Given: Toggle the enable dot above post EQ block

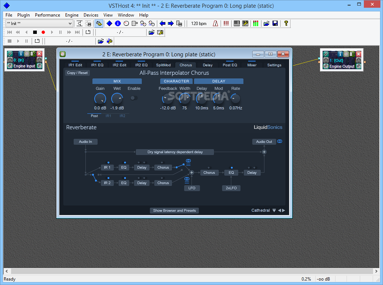Looking at the screenshot, I should [x=232, y=168].
